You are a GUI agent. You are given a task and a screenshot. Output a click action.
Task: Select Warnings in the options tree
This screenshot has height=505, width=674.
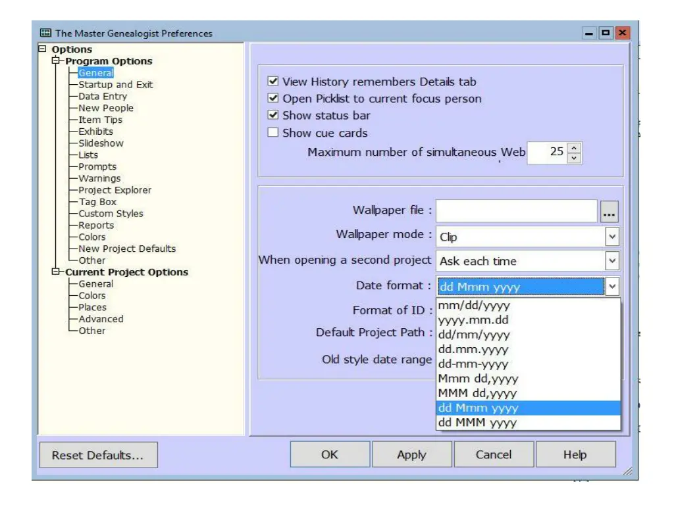point(100,178)
